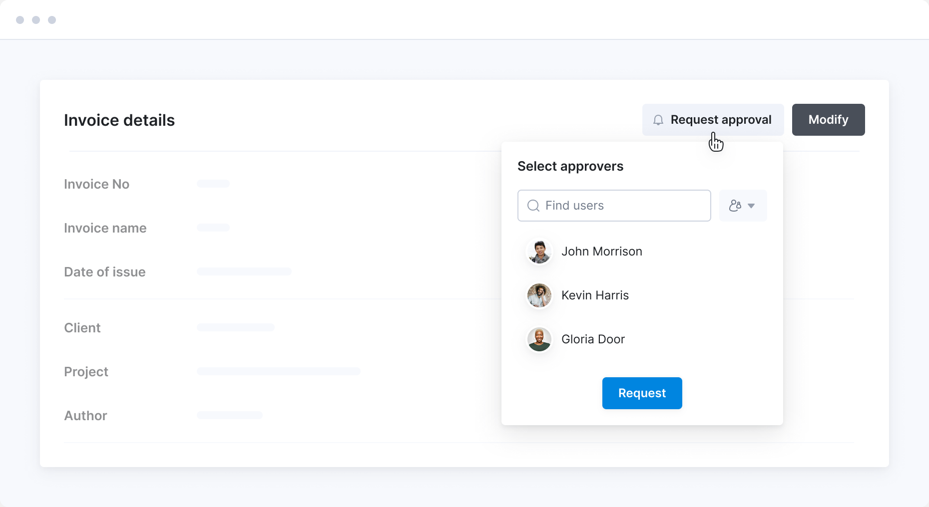Expand the user group dropdown arrow

[751, 206]
